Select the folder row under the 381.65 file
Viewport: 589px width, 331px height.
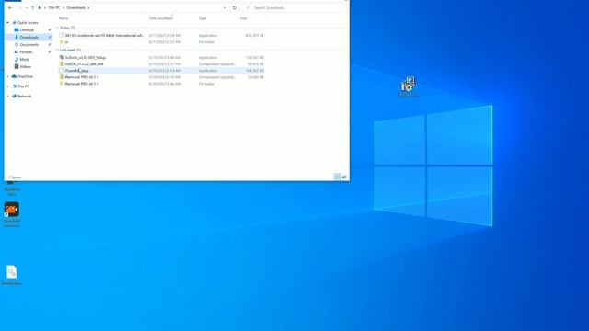(x=162, y=42)
